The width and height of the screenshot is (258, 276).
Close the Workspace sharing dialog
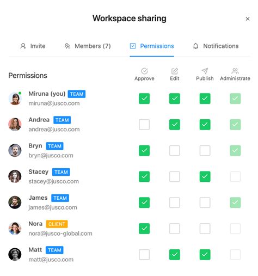click(248, 19)
